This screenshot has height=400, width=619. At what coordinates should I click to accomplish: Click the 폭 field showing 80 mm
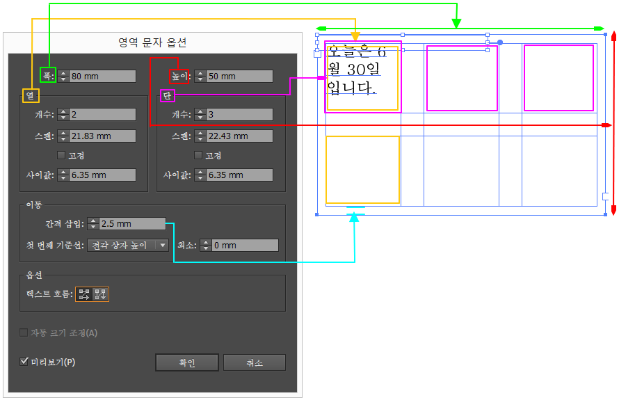(x=102, y=77)
